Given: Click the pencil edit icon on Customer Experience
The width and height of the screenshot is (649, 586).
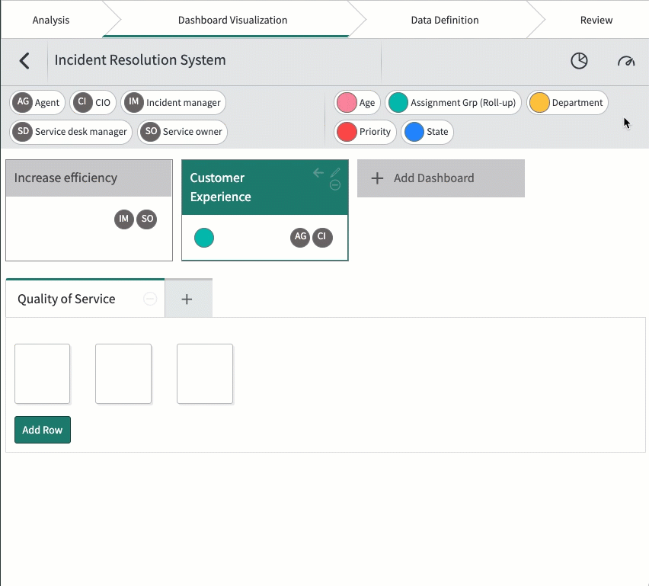Looking at the screenshot, I should click(335, 172).
